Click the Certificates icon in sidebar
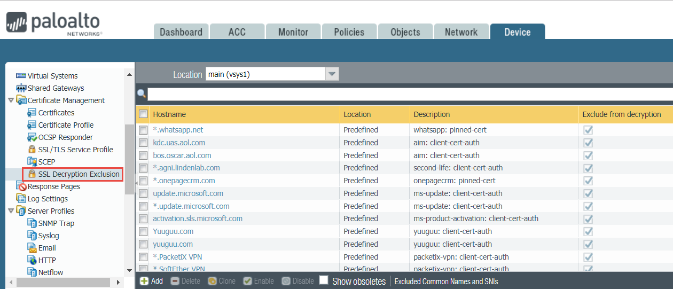Viewport: 673px width, 289px height. [32, 113]
